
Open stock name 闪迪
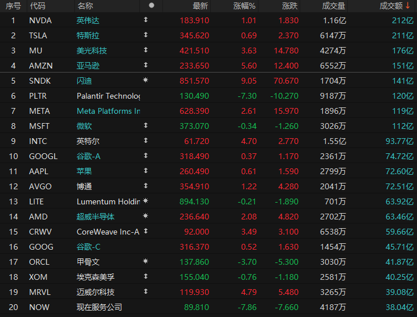pos(84,81)
